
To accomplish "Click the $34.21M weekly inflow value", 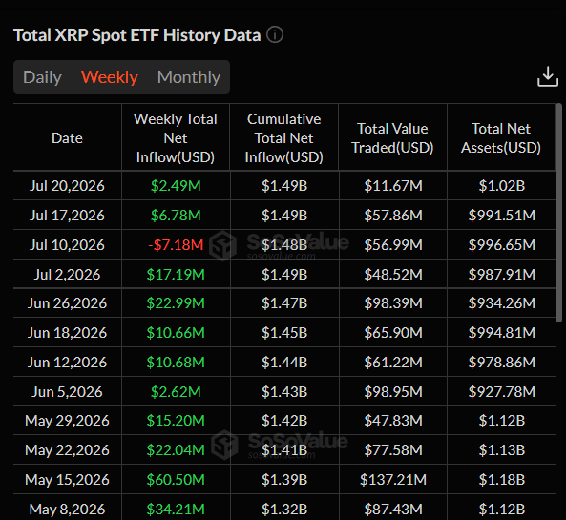I will click(176, 510).
